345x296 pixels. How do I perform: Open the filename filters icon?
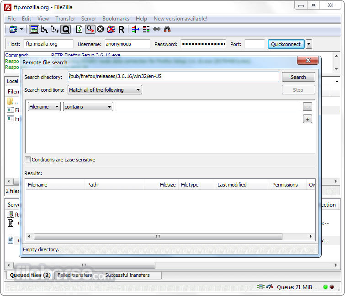click(x=136, y=29)
